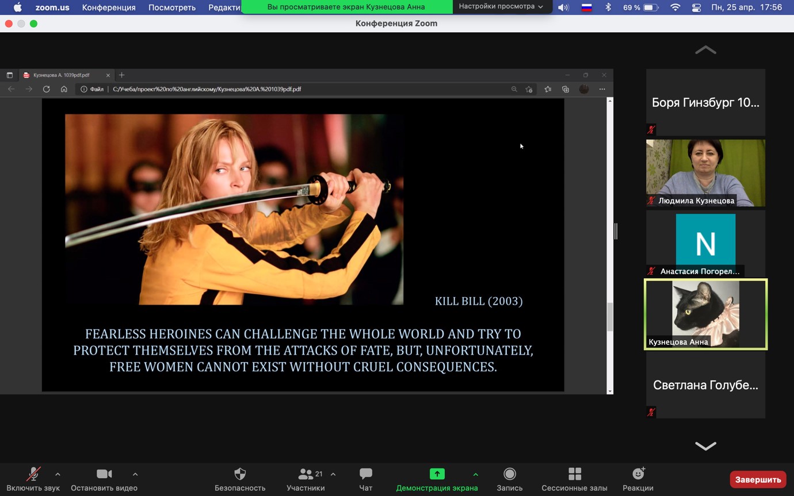Go to home page in shared browser
Image resolution: width=794 pixels, height=496 pixels.
click(64, 89)
